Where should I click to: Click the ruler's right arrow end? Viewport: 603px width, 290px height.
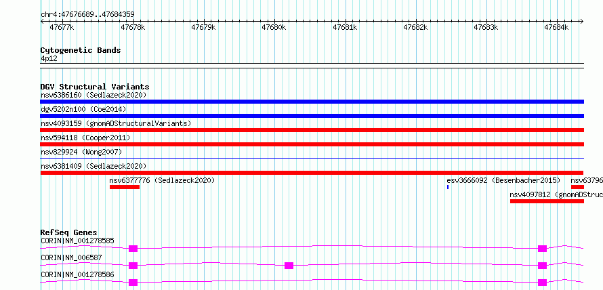pyautogui.click(x=582, y=22)
